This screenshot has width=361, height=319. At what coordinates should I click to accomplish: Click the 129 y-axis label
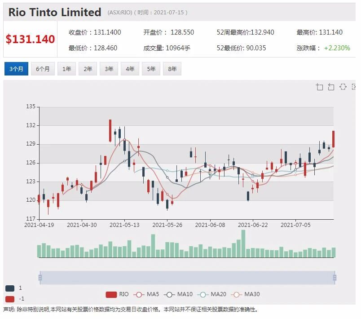click(x=31, y=144)
